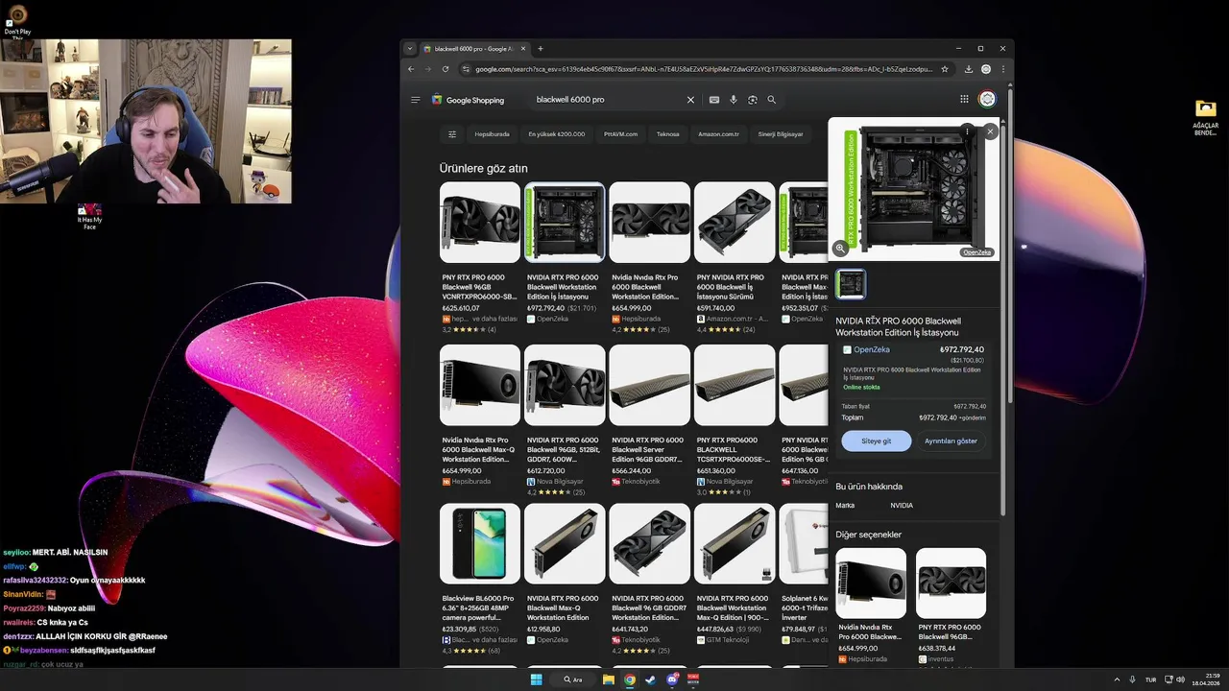Open the all filters icon
The width and height of the screenshot is (1229, 691).
pyautogui.click(x=452, y=134)
